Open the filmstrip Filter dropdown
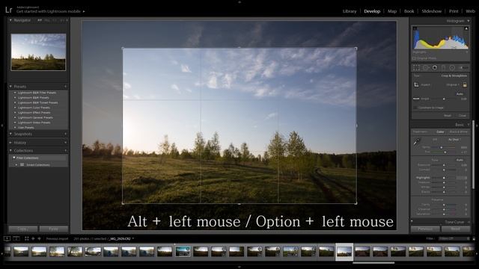 click(454, 238)
